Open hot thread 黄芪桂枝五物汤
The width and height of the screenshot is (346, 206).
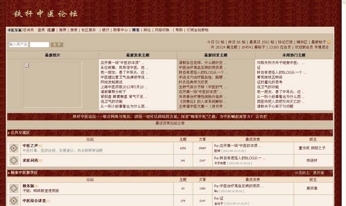[270, 77]
